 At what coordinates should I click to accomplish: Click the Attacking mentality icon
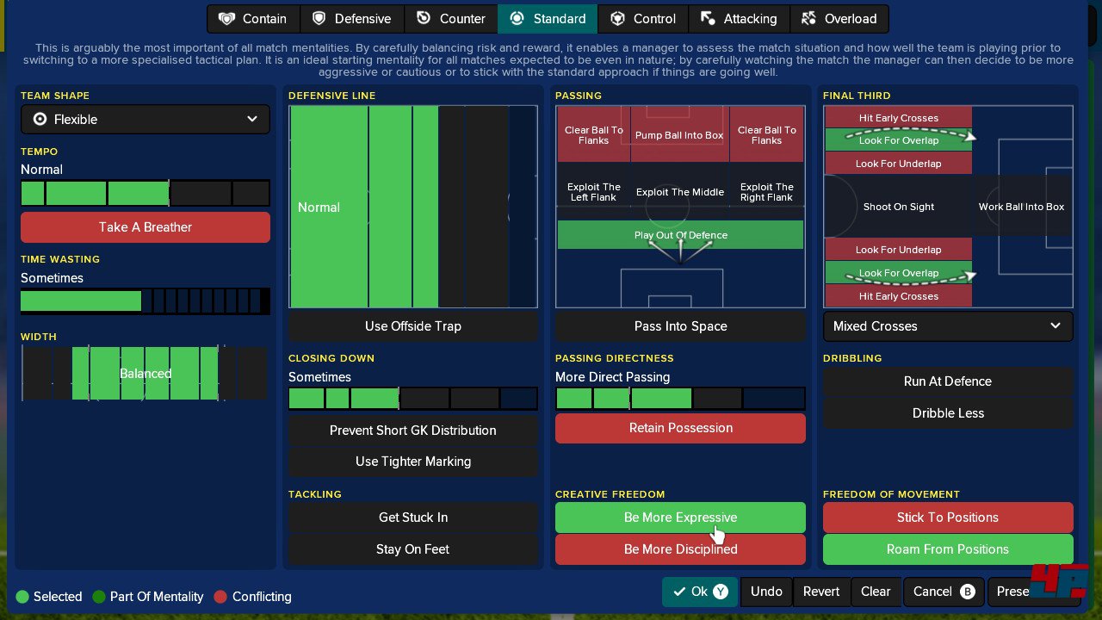point(708,19)
